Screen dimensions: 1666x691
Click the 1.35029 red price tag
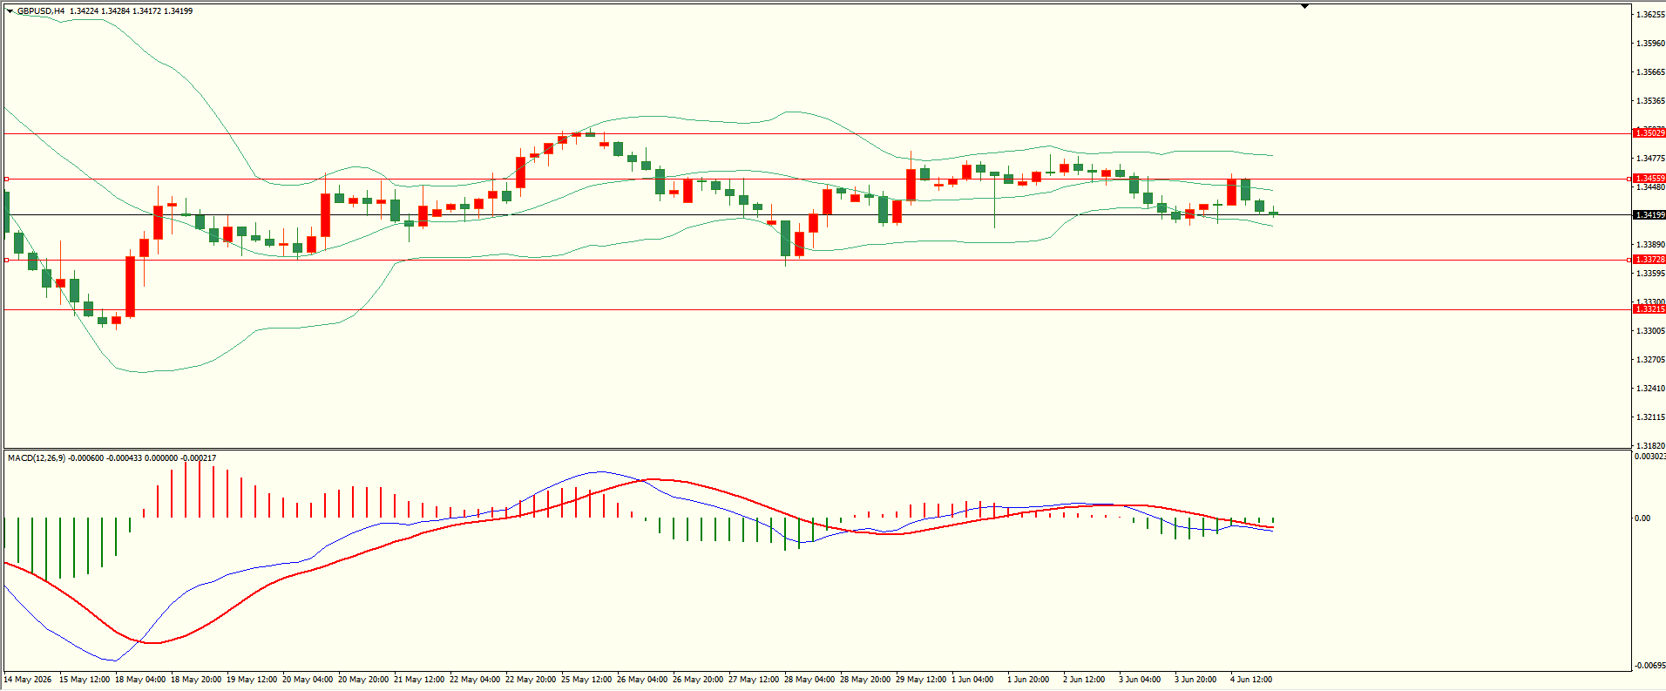1649,132
